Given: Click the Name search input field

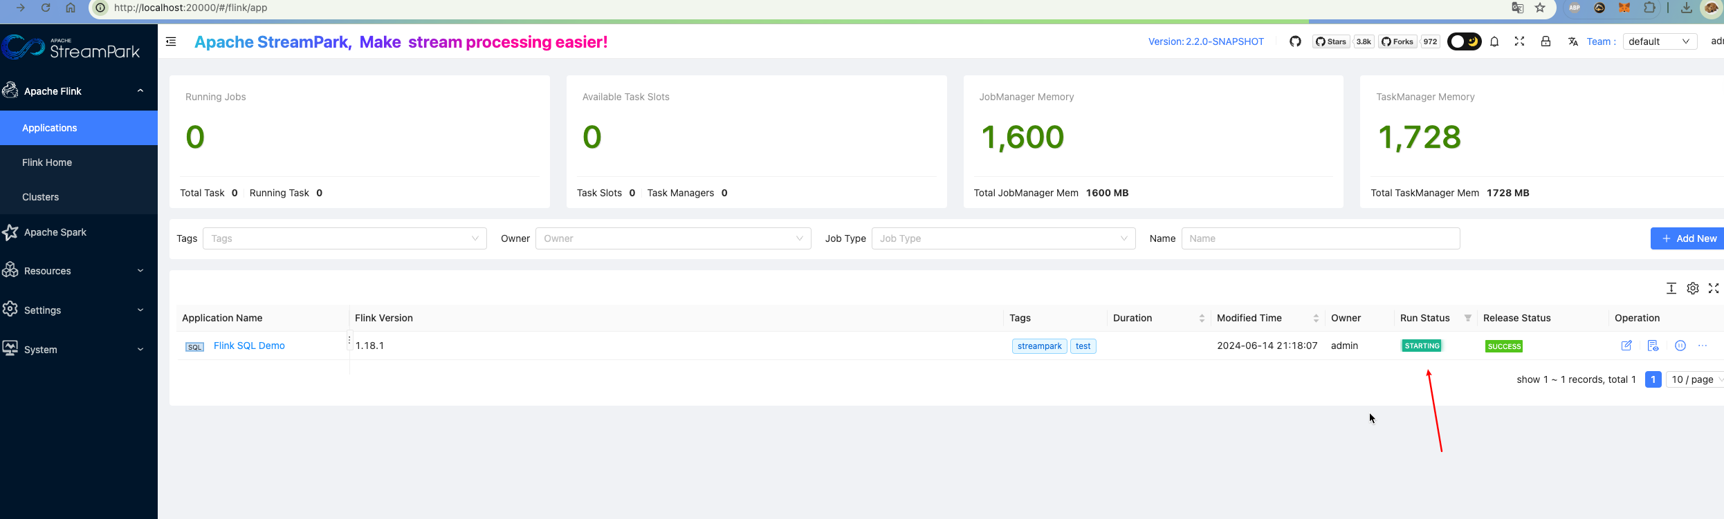Looking at the screenshot, I should pyautogui.click(x=1320, y=238).
